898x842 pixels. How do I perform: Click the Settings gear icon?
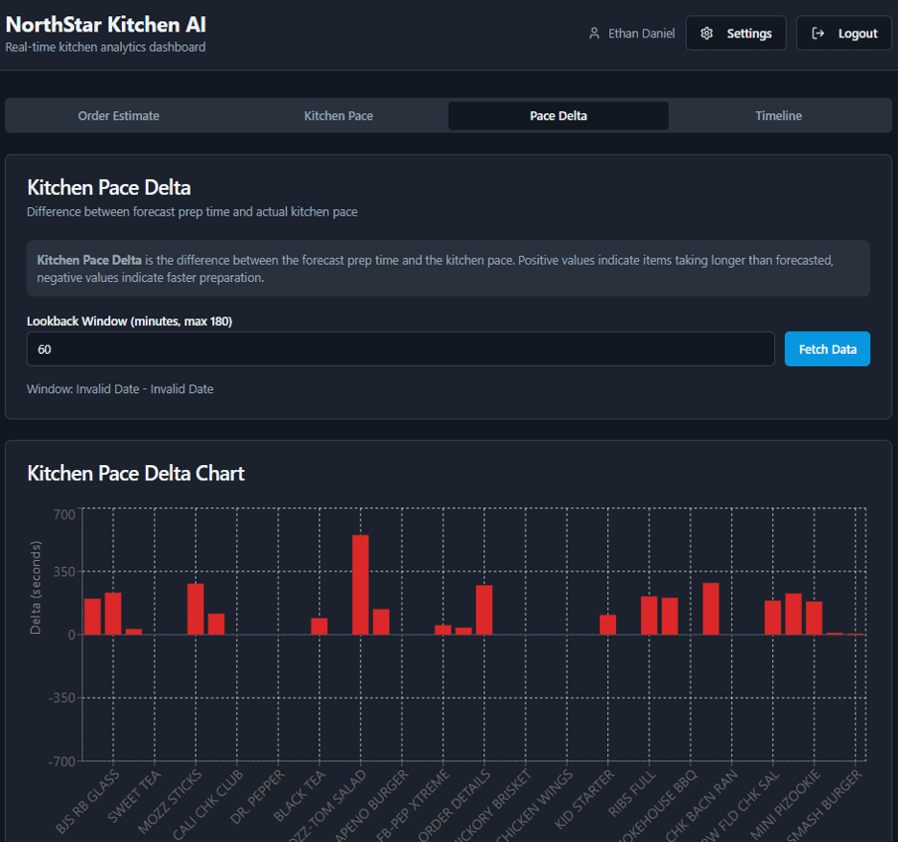[707, 34]
